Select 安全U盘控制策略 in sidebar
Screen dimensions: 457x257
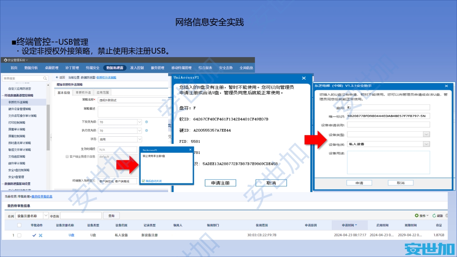[19, 170]
